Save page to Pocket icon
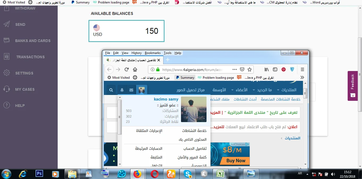The width and height of the screenshot is (362, 179). (242, 69)
